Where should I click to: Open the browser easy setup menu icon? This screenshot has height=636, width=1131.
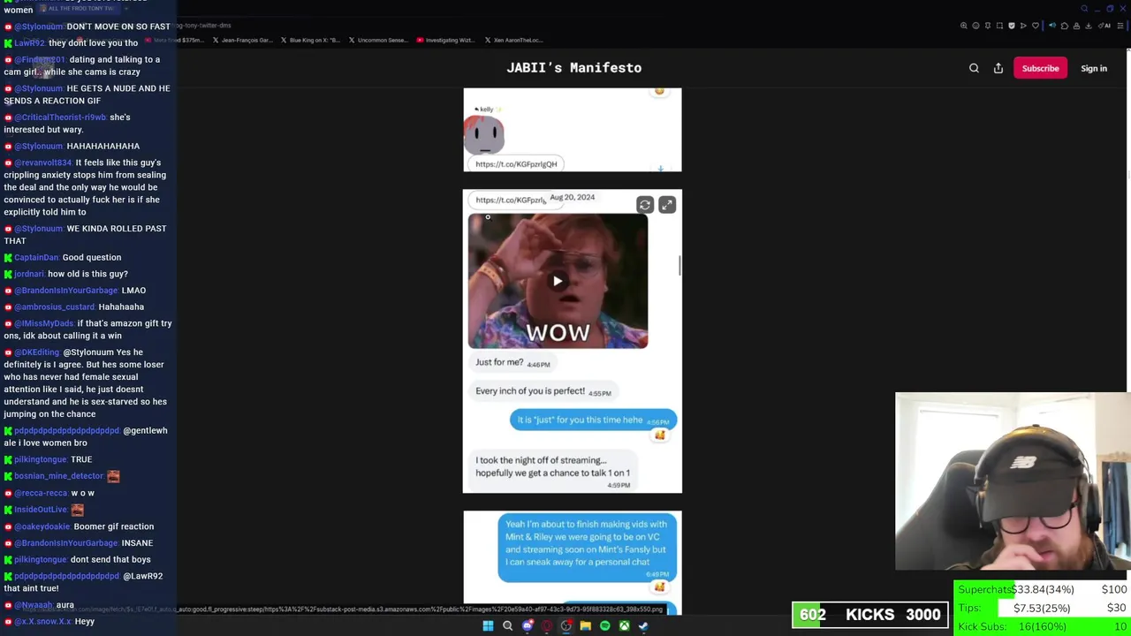click(x=1120, y=26)
